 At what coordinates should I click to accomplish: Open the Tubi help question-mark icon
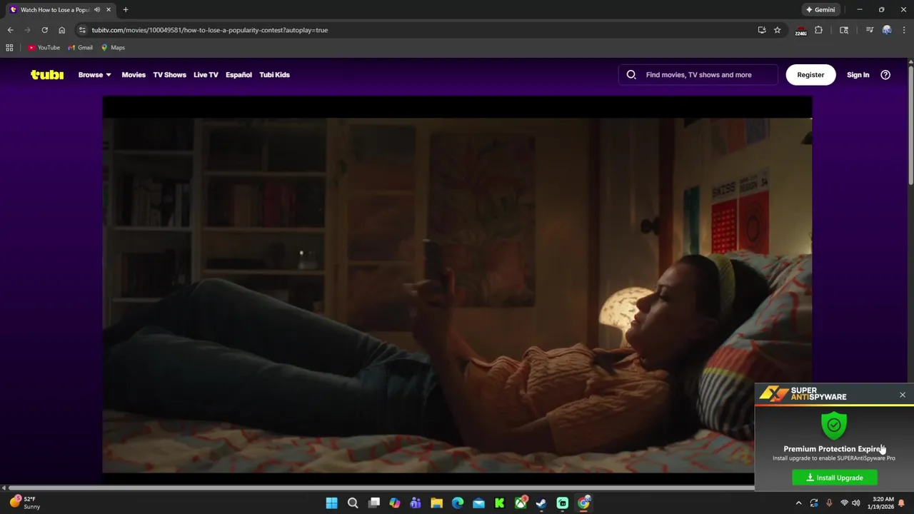[x=885, y=74]
